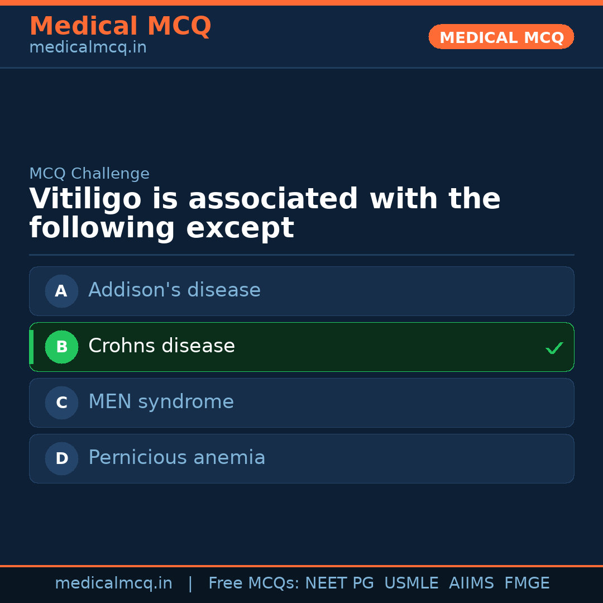
Task: Click the green checkmark on Crohns disease
Action: click(554, 348)
